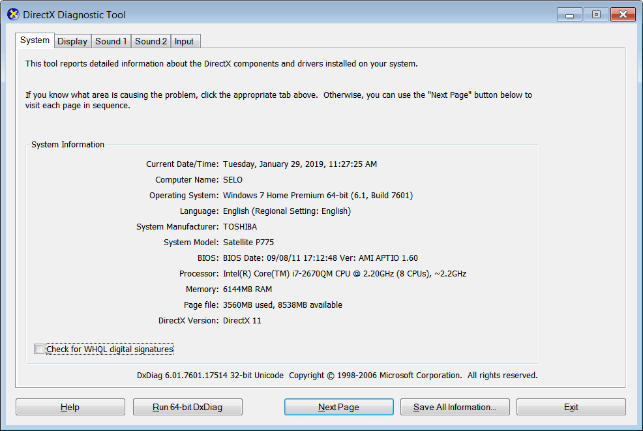The width and height of the screenshot is (643, 431).
Task: Click the 'DirectX Version:' label
Action: pyautogui.click(x=188, y=320)
